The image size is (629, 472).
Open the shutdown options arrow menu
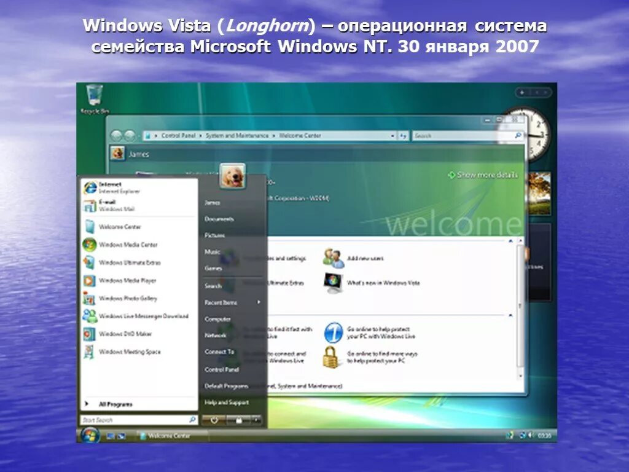(x=256, y=420)
